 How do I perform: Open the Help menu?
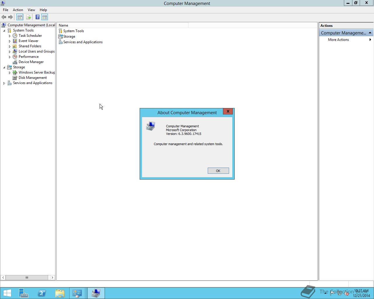[x=43, y=10]
